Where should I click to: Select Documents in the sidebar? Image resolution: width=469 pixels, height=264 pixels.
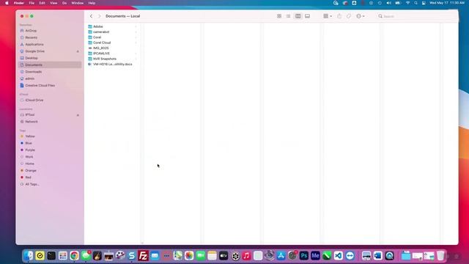(50, 65)
